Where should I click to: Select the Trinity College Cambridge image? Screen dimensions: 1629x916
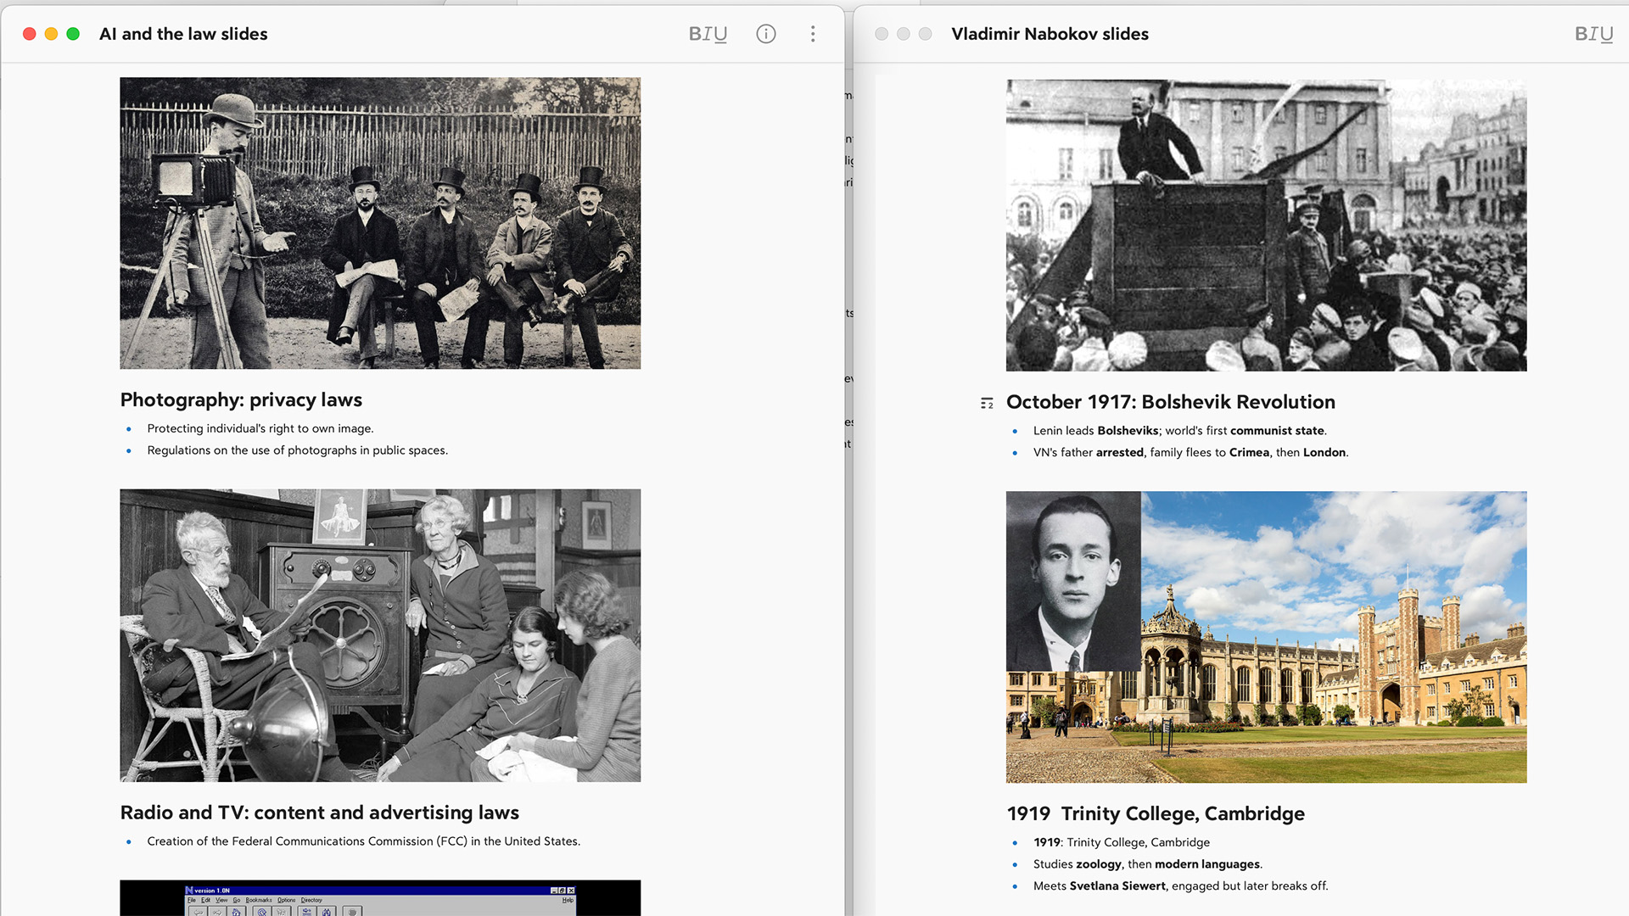[1266, 636]
